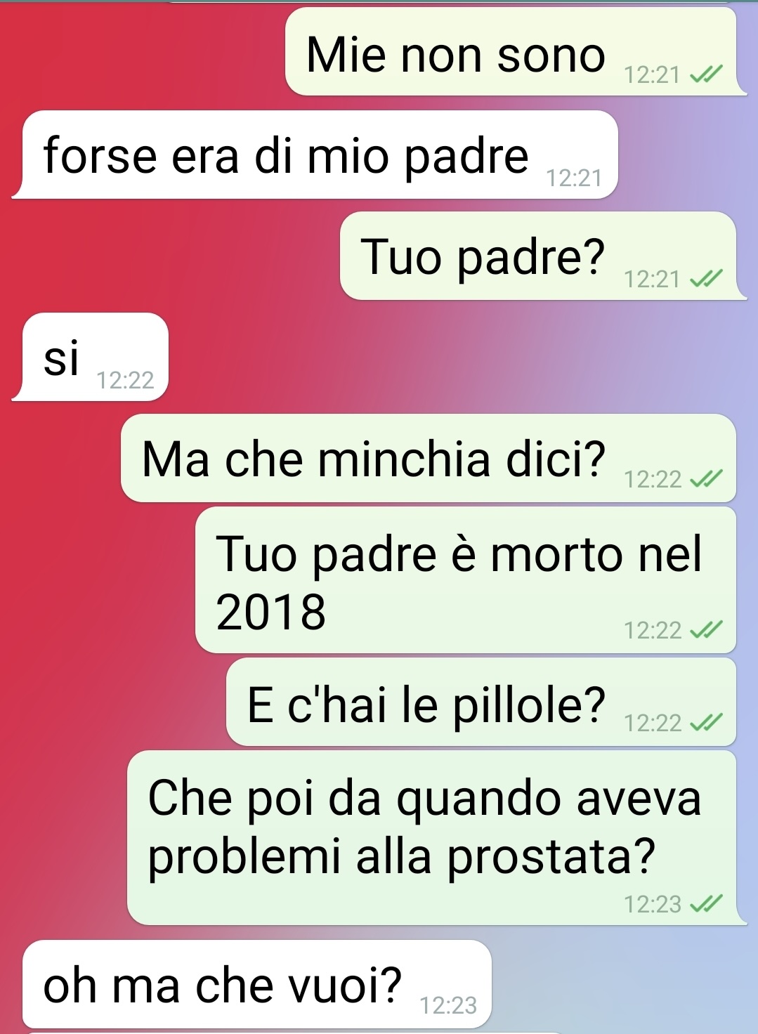Image resolution: width=758 pixels, height=1034 pixels.
Task: Click the double-check icon on 'E c'hai le pillole?'
Action: 706,723
